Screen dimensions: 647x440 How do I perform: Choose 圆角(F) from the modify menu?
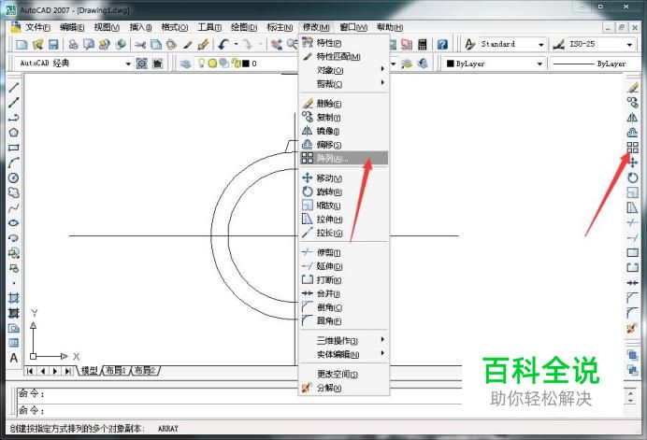[x=344, y=320]
